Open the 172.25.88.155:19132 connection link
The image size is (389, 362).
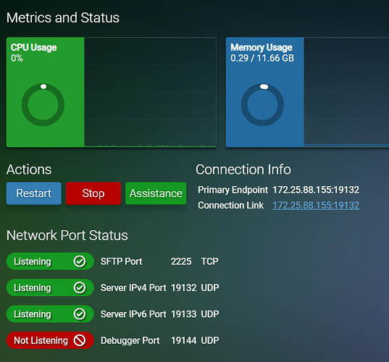tap(316, 206)
